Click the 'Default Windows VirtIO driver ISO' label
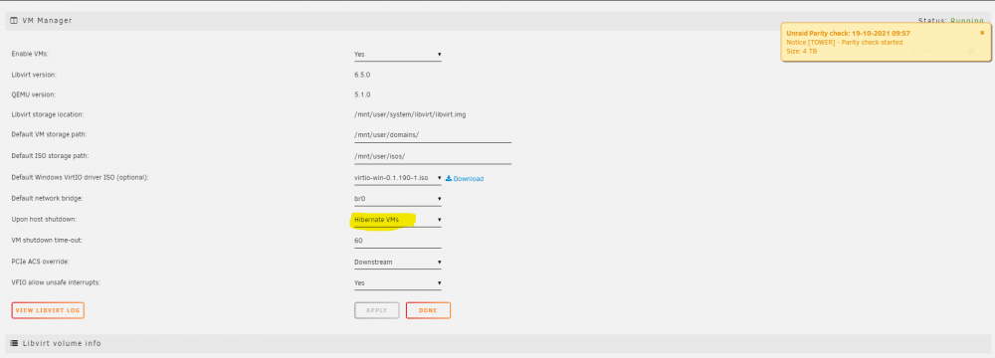Viewport: 995px width, 358px height. coord(80,178)
